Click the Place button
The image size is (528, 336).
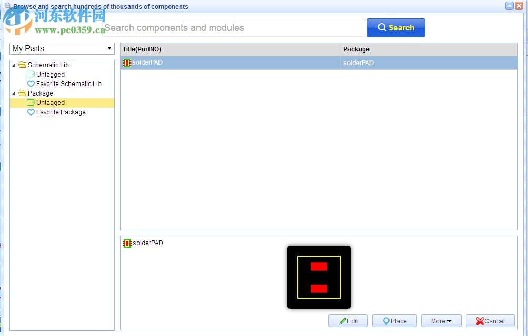tap(394, 321)
